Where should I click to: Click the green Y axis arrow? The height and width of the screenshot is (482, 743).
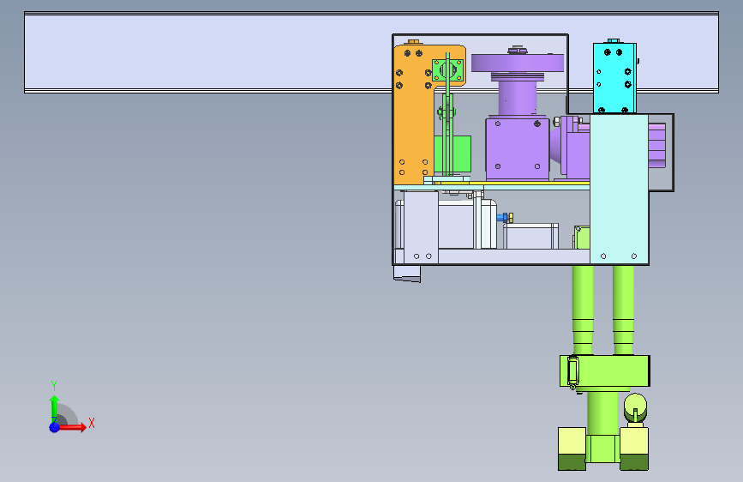coord(54,408)
